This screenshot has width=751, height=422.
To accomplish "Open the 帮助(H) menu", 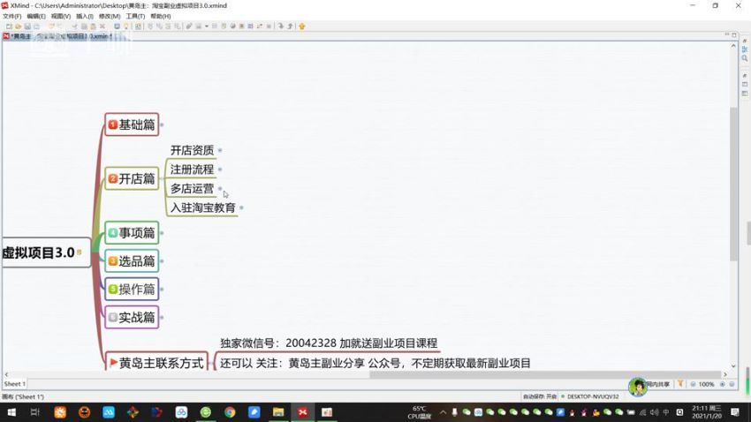I will click(x=161, y=16).
